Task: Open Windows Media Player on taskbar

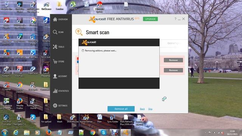Action: coord(37,133)
